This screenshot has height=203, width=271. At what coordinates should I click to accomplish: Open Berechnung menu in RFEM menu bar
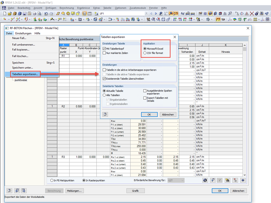pos(67,8)
